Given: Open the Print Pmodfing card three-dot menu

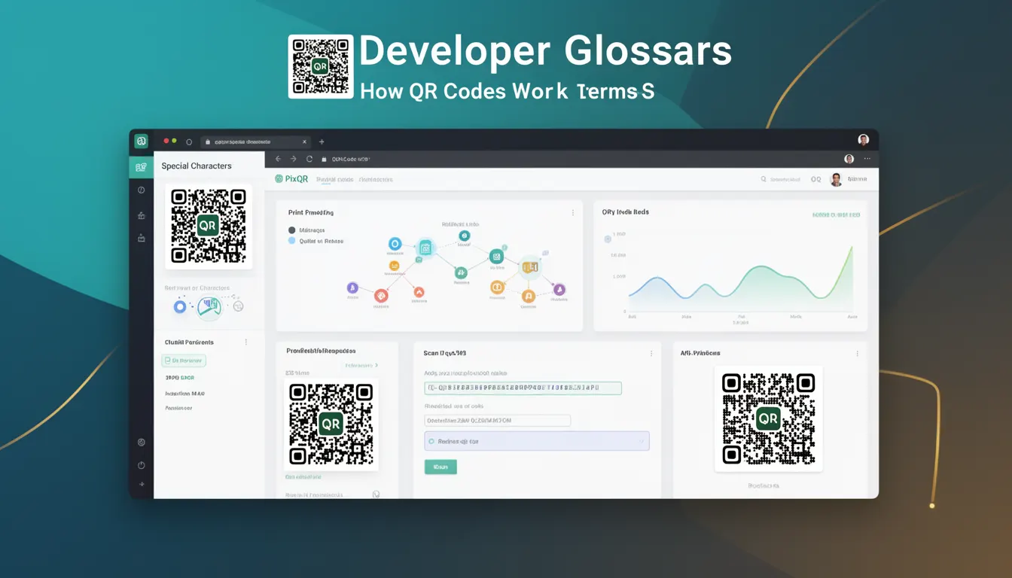Looking at the screenshot, I should tap(573, 213).
